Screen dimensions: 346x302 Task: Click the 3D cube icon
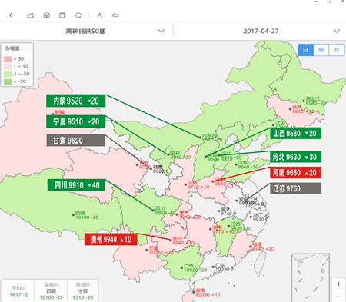(x=46, y=15)
